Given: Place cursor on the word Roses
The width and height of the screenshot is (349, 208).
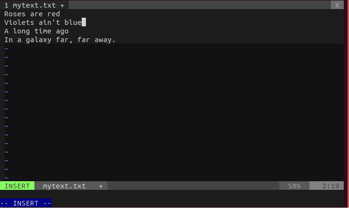Looking at the screenshot, I should pos(15,14).
